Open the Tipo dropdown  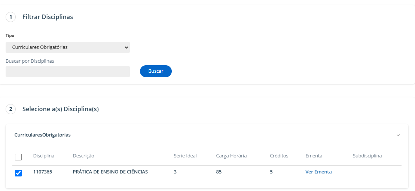tap(68, 47)
